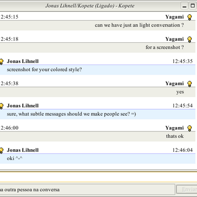The width and height of the screenshot is (197, 197).
Task: Select message 'for a screenshot ?'
Action: coord(164,47)
